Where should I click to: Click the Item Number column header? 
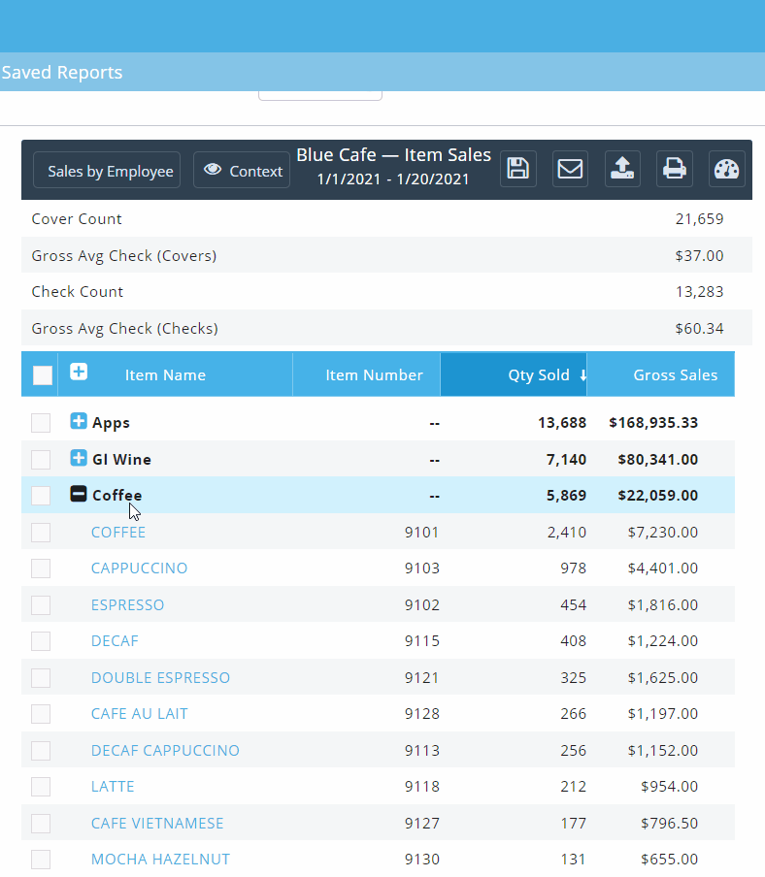coord(374,375)
